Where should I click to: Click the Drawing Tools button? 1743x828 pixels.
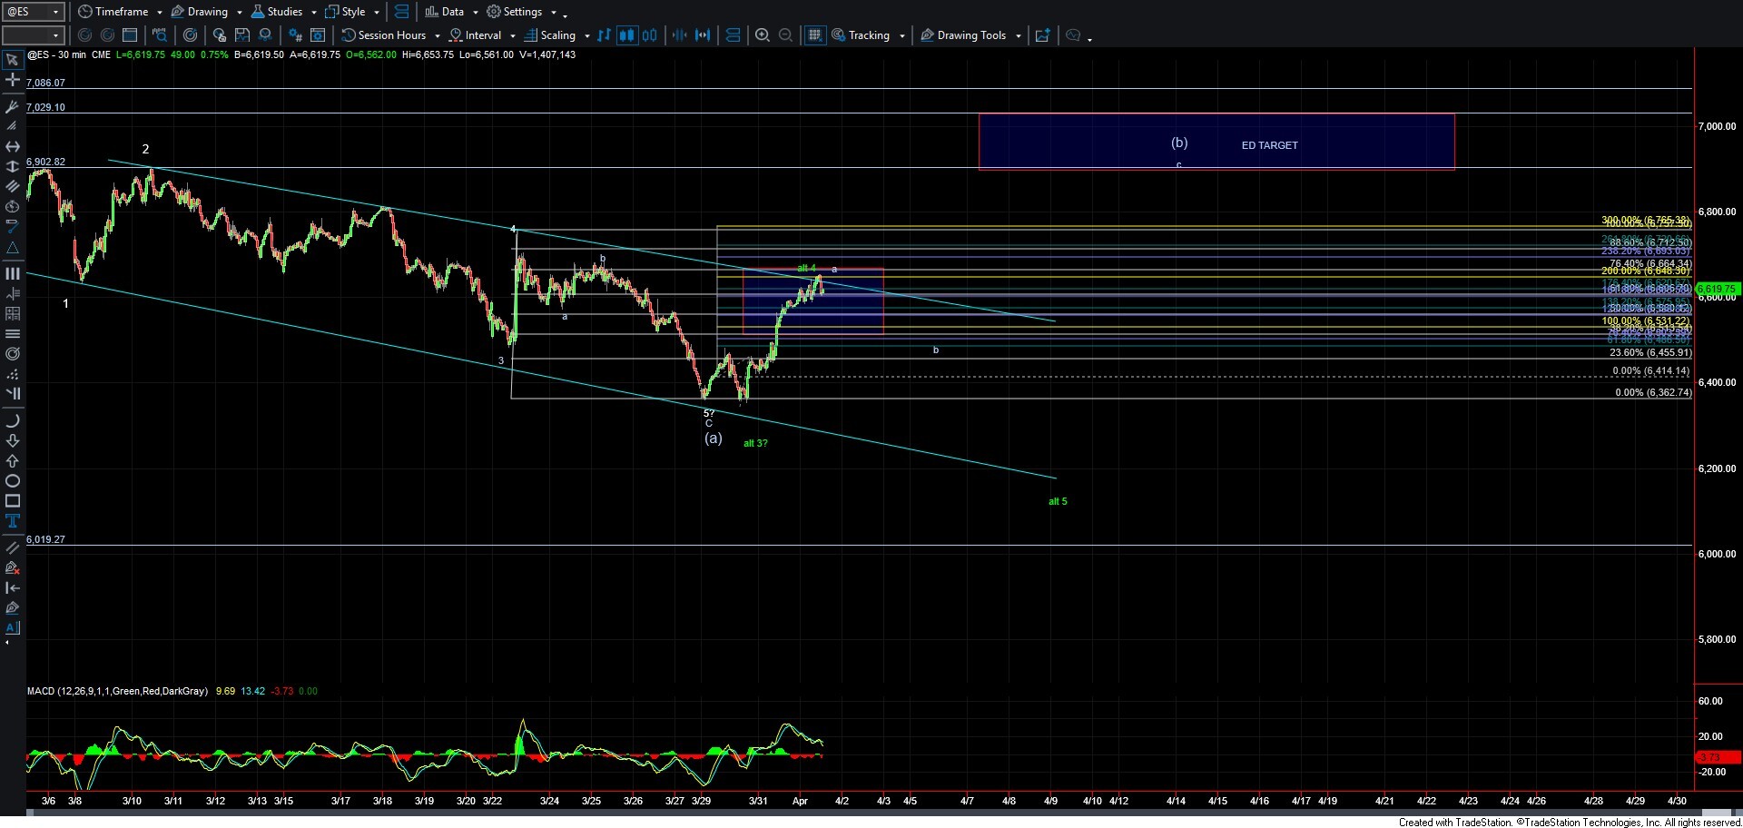[x=970, y=35]
